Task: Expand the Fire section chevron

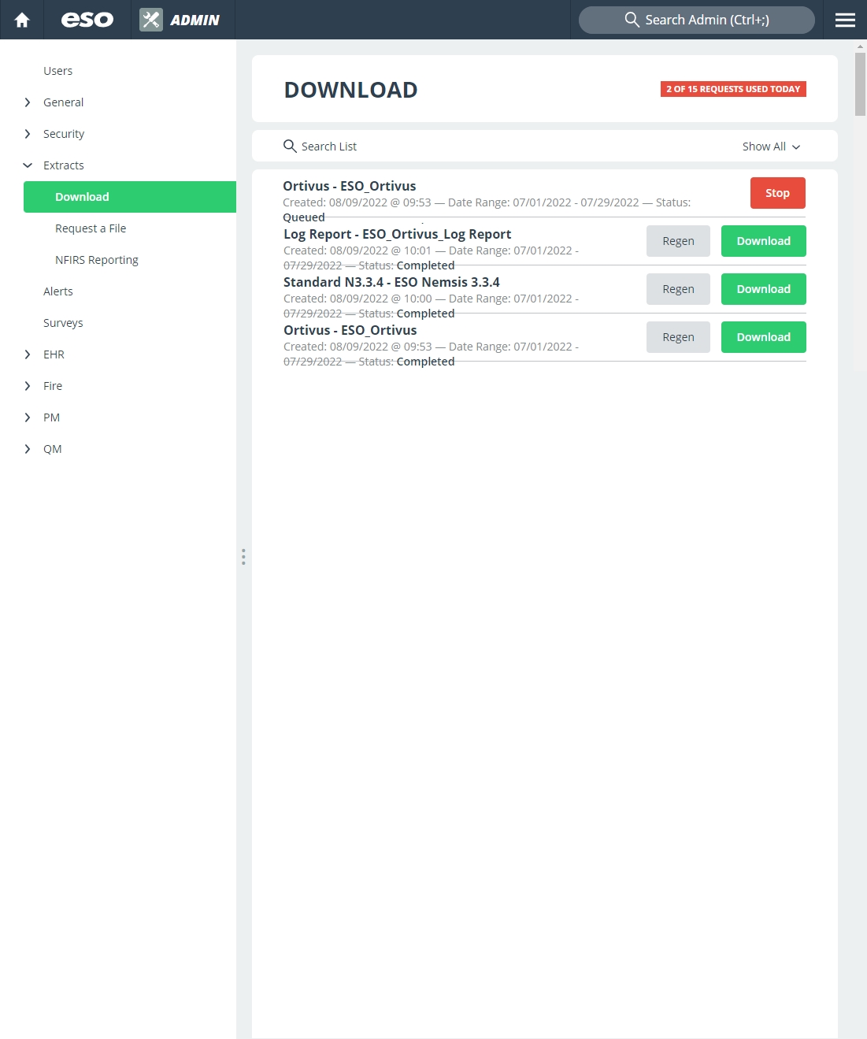Action: point(28,386)
